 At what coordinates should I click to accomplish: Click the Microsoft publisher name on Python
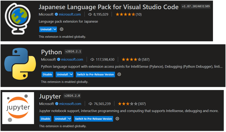pyautogui.click(x=48, y=59)
